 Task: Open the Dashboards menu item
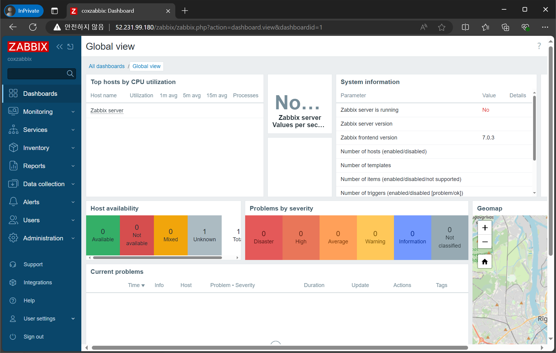[x=42, y=94]
